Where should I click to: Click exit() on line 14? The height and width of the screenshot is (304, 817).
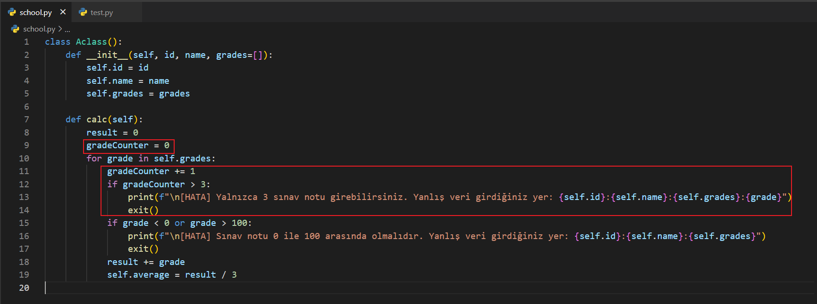(x=143, y=210)
